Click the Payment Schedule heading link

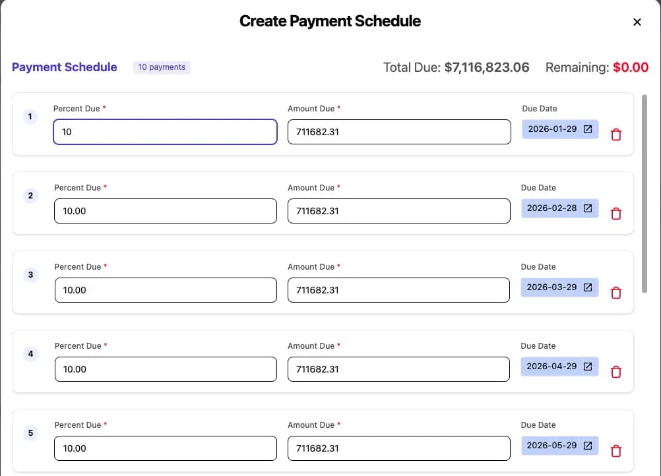pos(64,67)
